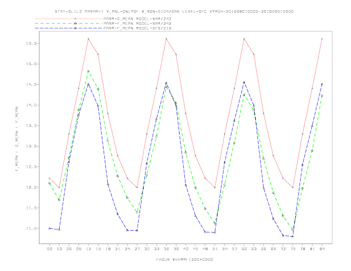The image size is (351, 271).
Task: Click the circle marker in the legend
Action: (x=75, y=23)
